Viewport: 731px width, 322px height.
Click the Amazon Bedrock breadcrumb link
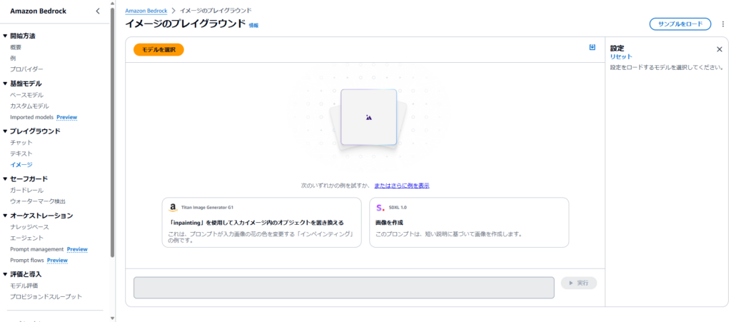tap(146, 11)
